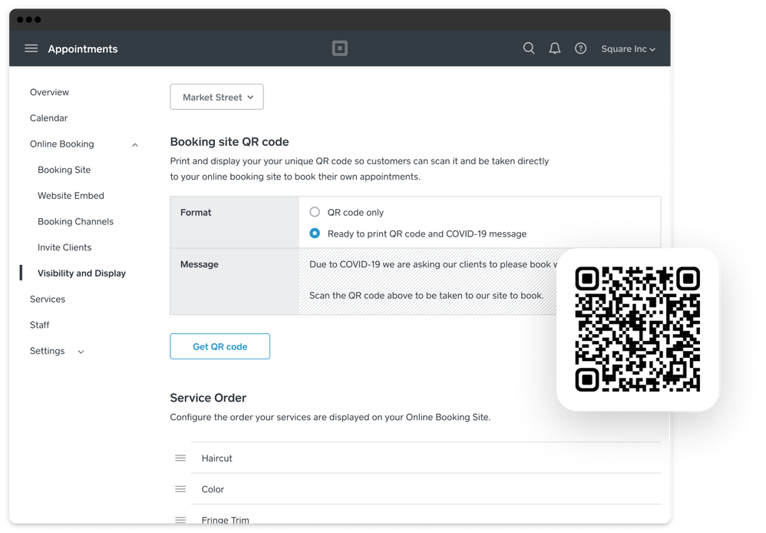
Task: Grab the drag handle beside Haircut
Action: 180,458
